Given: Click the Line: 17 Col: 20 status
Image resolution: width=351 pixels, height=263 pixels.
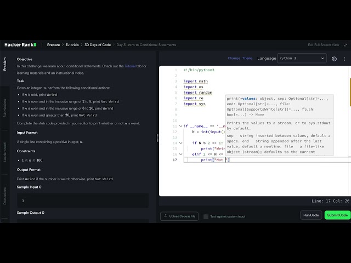Looking at the screenshot, I should click(x=330, y=201).
